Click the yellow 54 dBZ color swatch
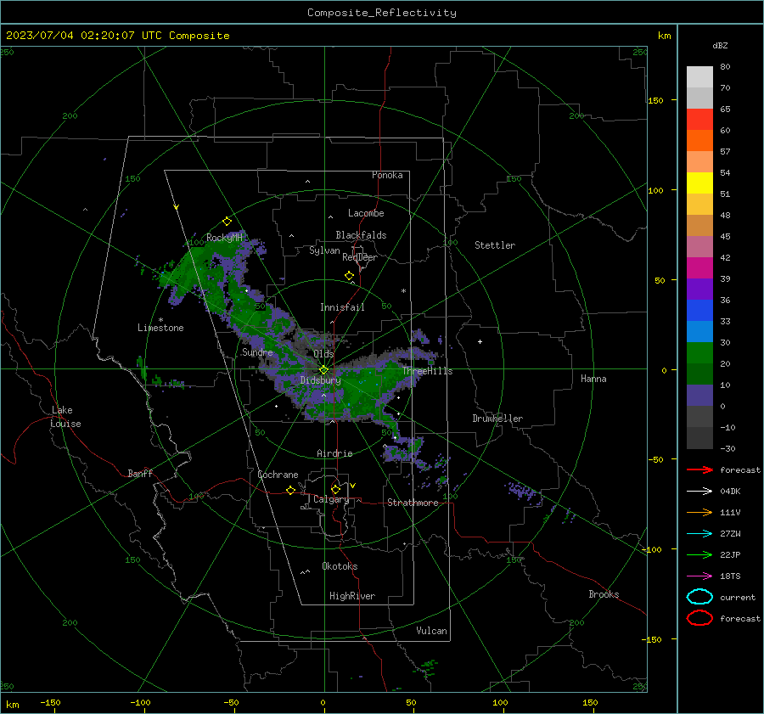Screen dimensions: 764x714 click(699, 183)
